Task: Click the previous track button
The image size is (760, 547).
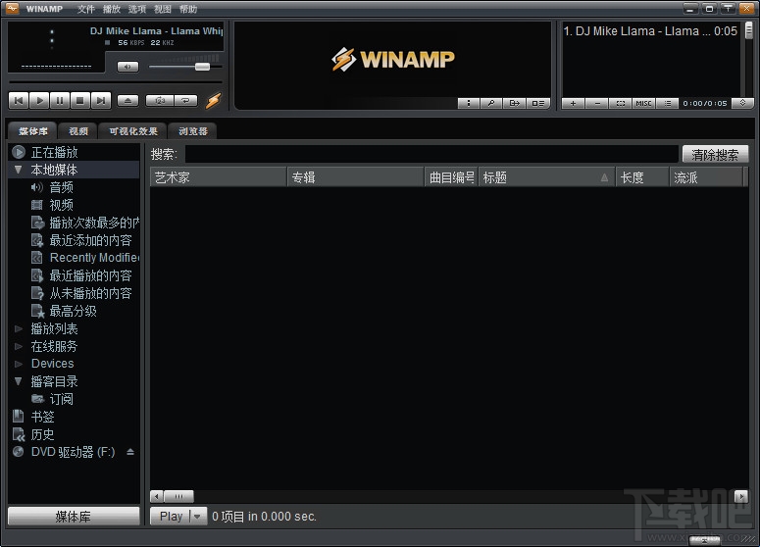Action: click(19, 100)
